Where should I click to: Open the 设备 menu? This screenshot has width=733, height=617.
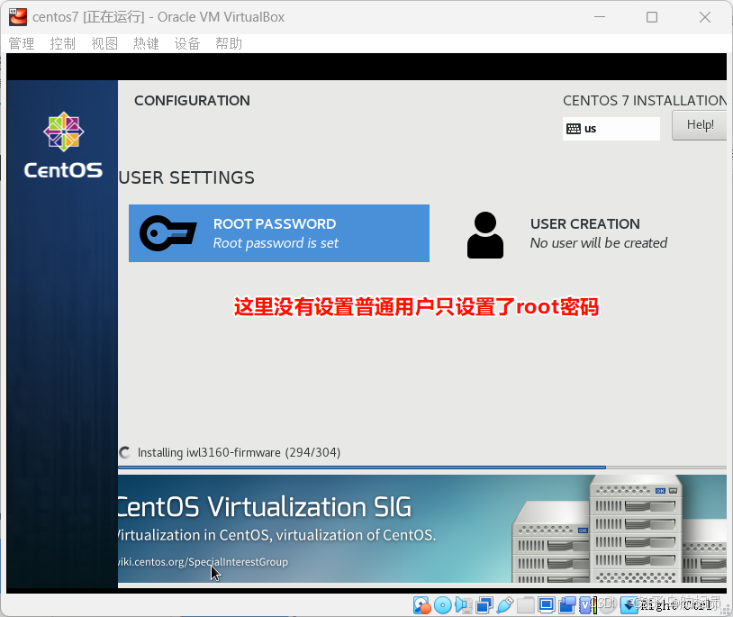click(x=187, y=43)
